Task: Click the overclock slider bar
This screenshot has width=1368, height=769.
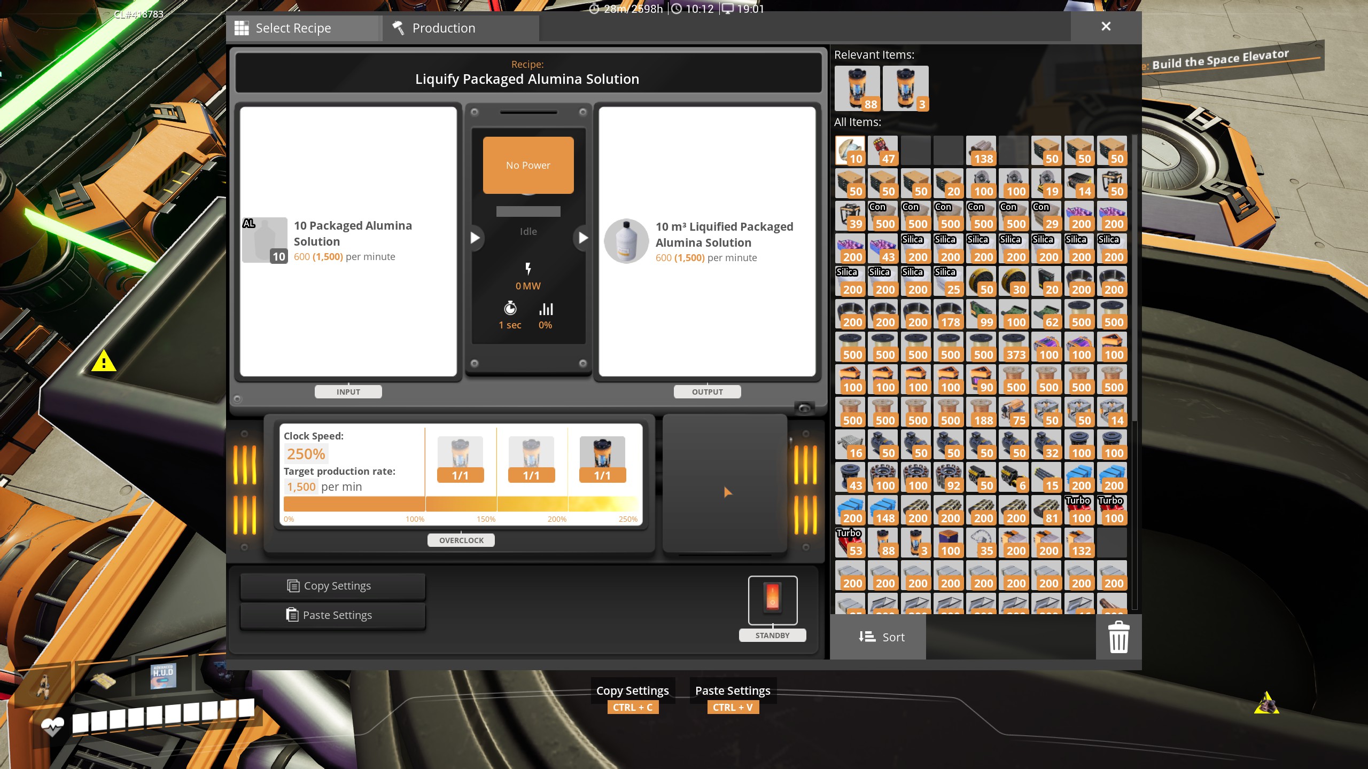Action: 461,504
